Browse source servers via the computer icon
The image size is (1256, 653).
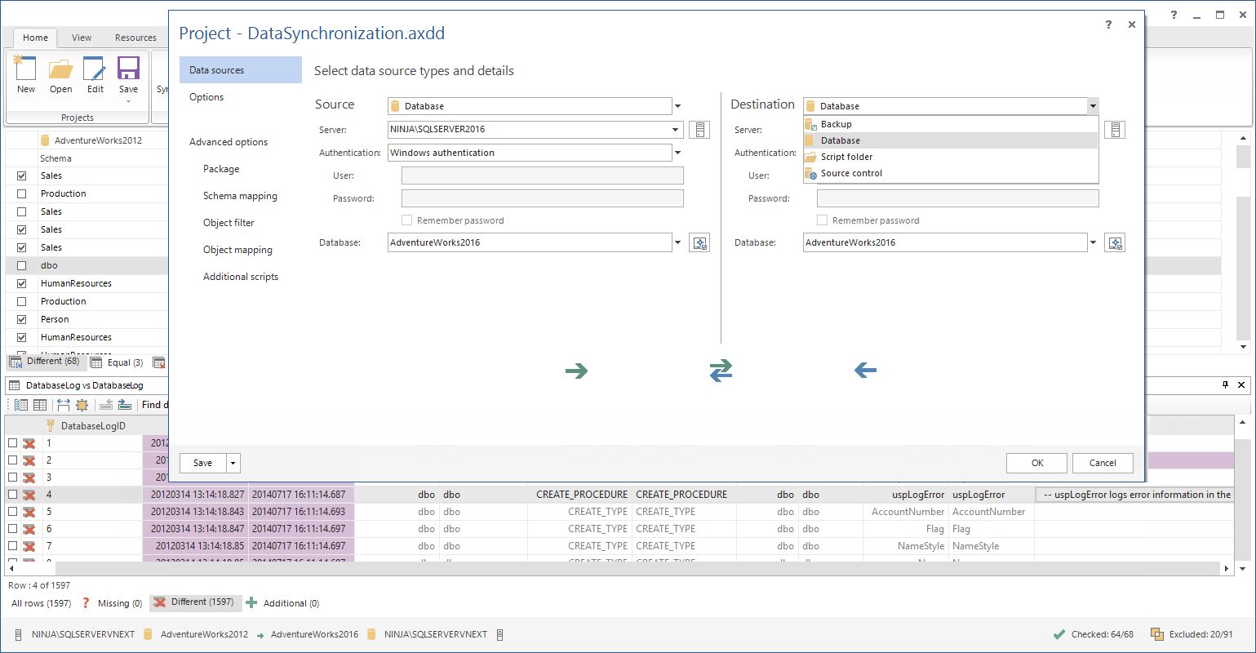[699, 129]
